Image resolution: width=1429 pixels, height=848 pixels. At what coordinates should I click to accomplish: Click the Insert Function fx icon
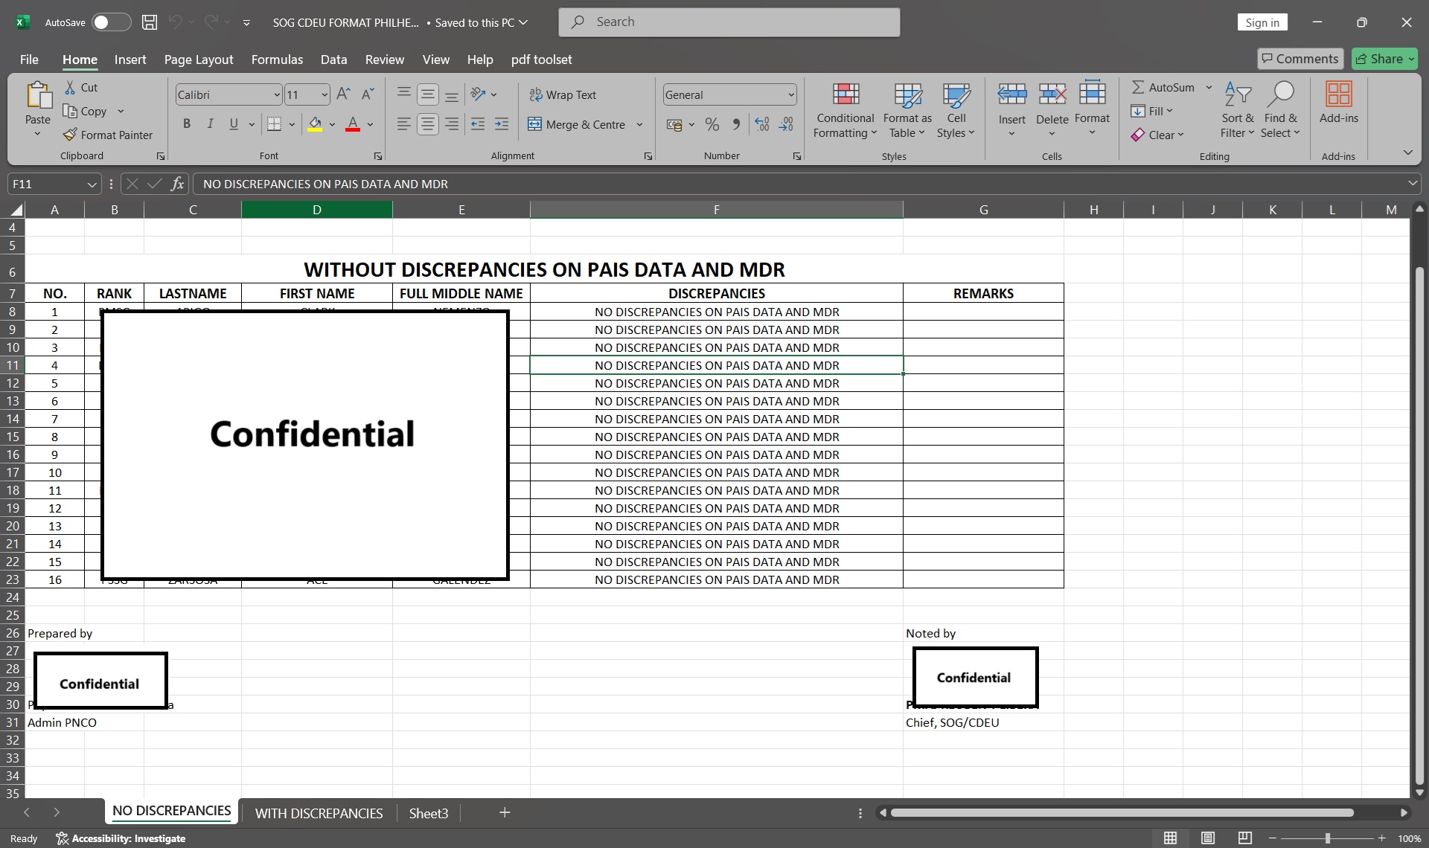click(177, 184)
